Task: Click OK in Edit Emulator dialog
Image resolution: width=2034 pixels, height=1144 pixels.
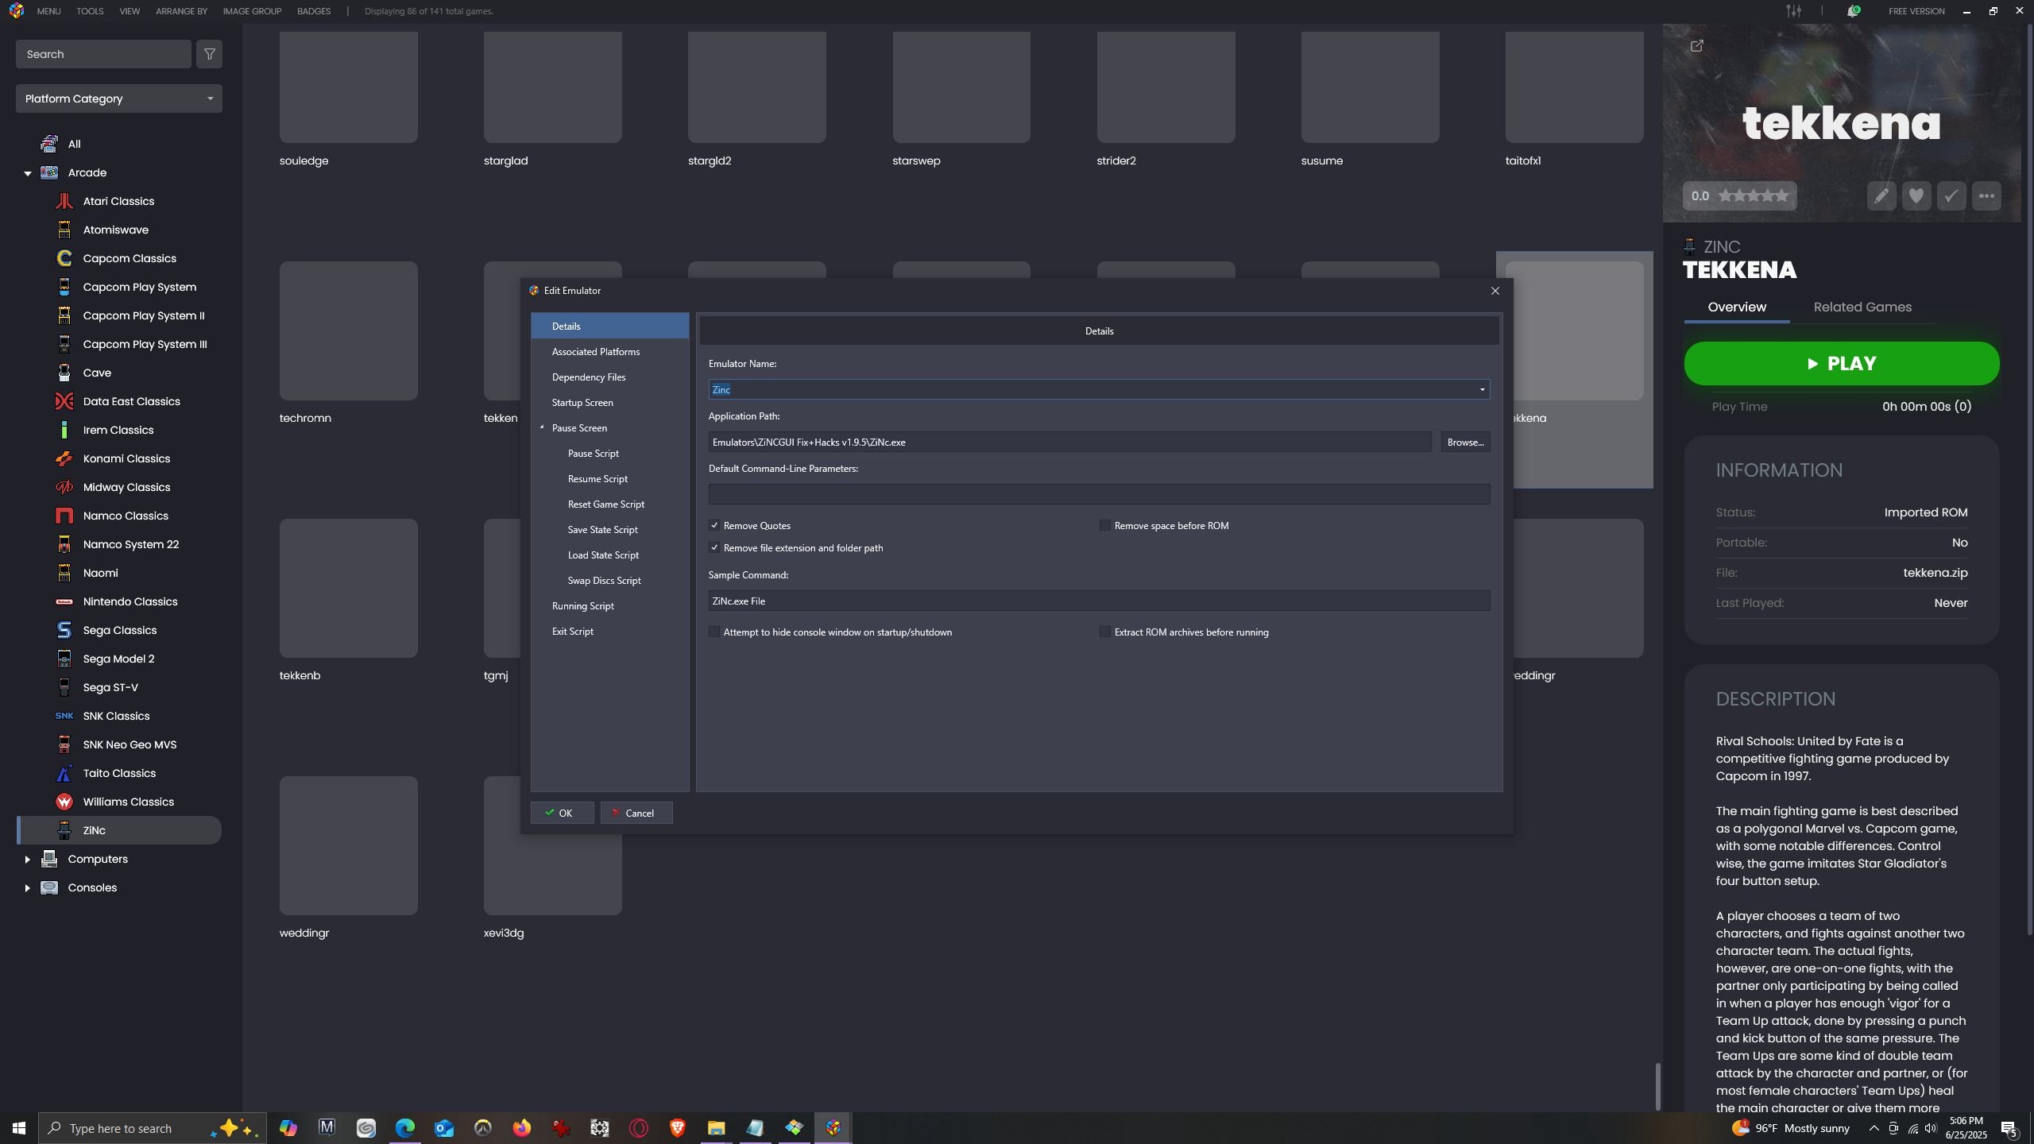Action: (562, 813)
